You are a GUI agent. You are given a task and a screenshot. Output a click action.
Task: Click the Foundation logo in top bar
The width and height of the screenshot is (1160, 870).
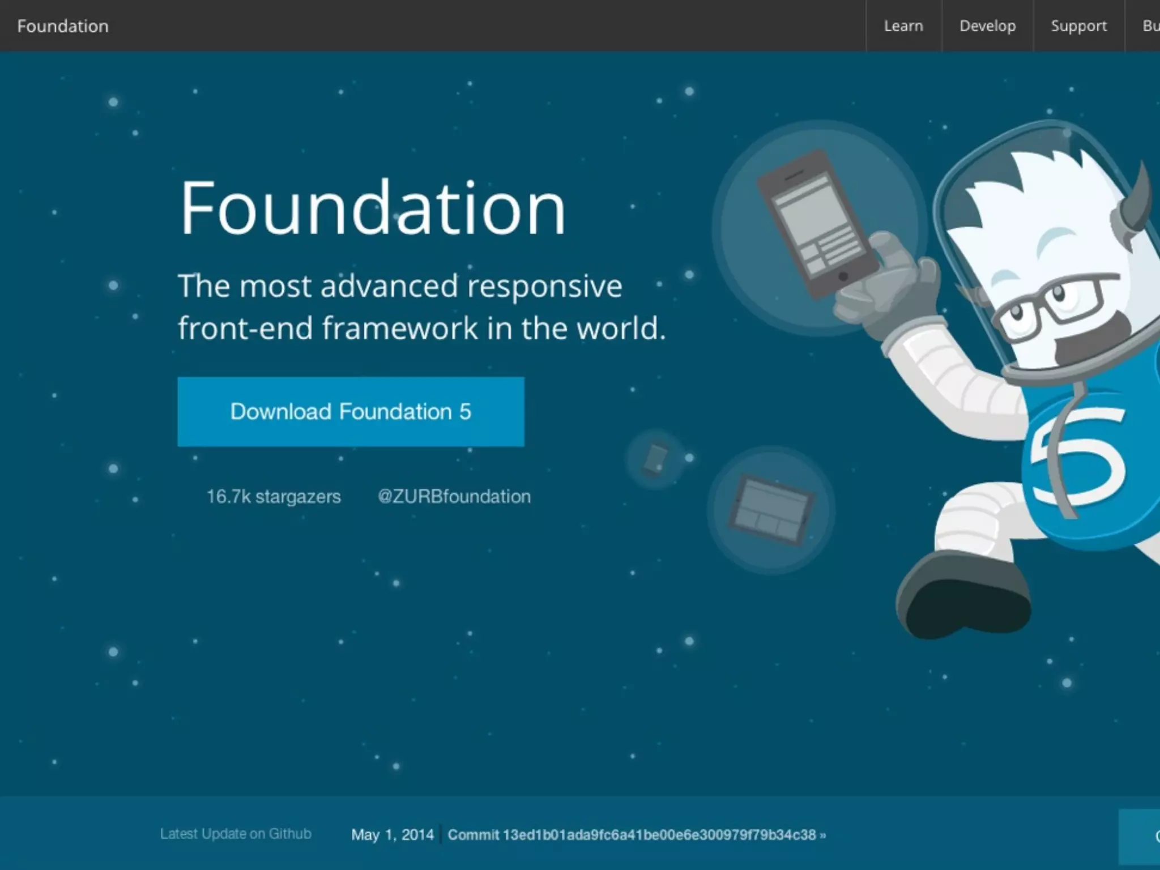(x=63, y=26)
